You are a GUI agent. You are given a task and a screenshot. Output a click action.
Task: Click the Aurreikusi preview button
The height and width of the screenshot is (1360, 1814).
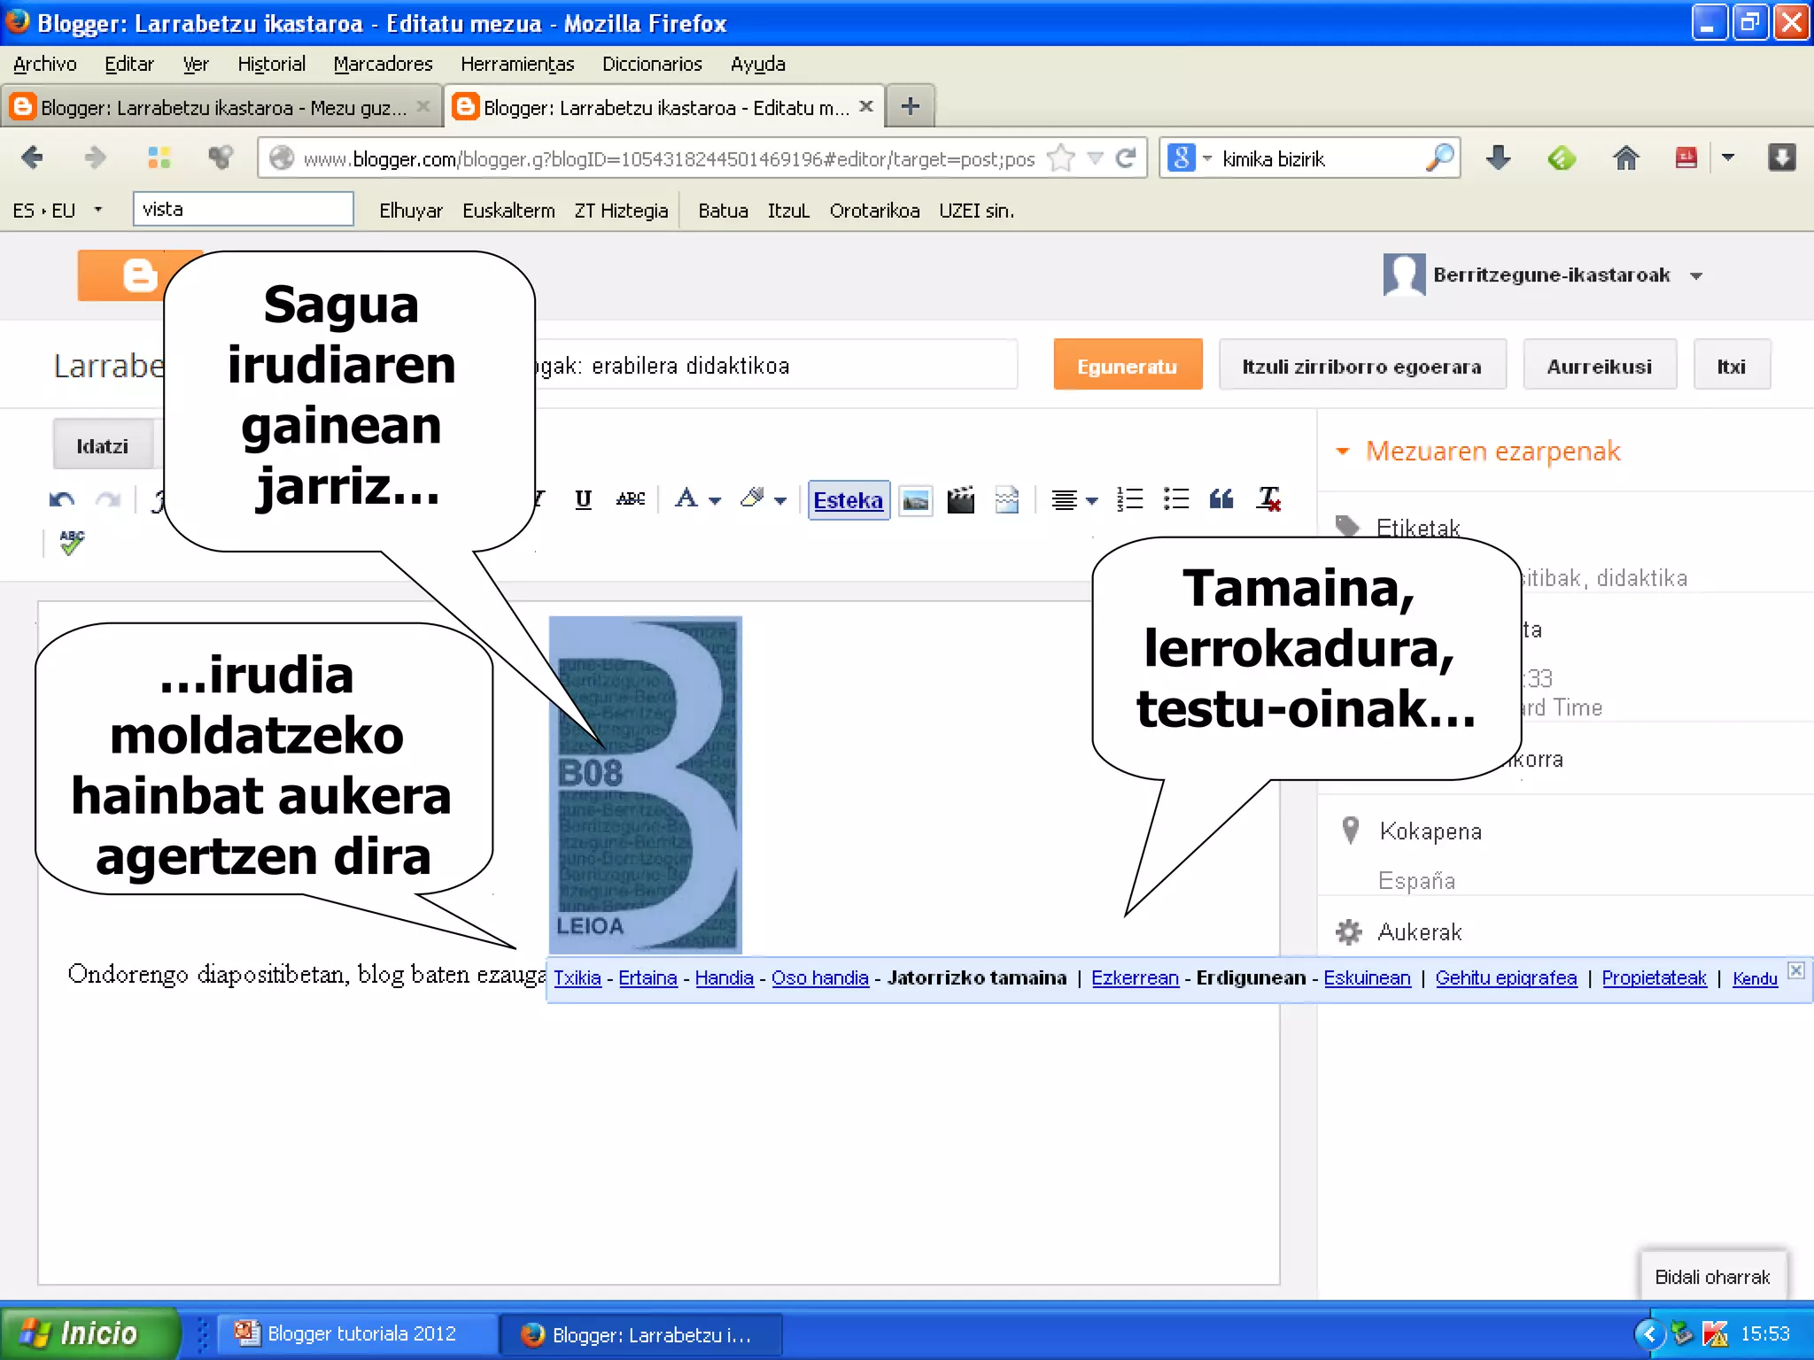(1599, 365)
